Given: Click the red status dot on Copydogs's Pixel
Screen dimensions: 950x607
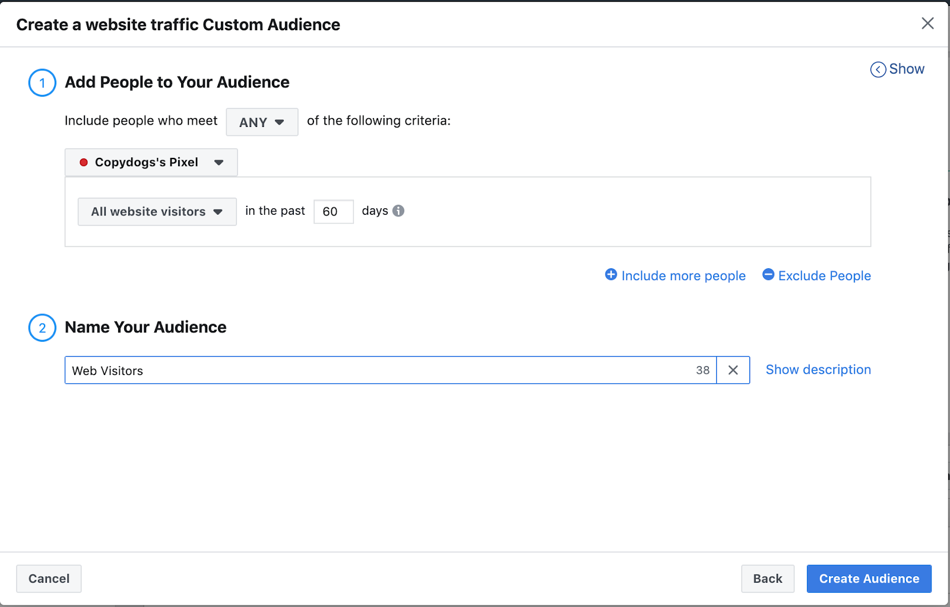Looking at the screenshot, I should tap(84, 163).
